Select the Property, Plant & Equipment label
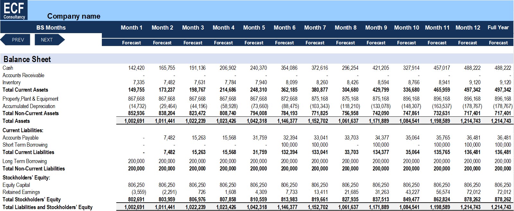 point(30,99)
